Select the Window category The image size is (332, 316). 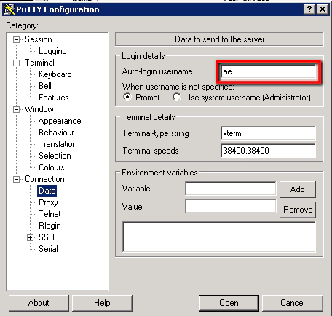[x=39, y=109]
